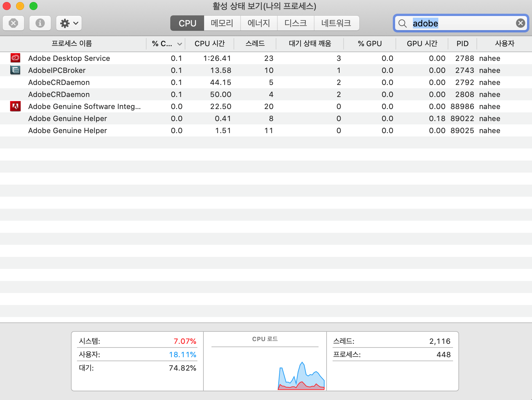
Task: Sort by 대기 상태 깨움 column
Action: pos(310,43)
